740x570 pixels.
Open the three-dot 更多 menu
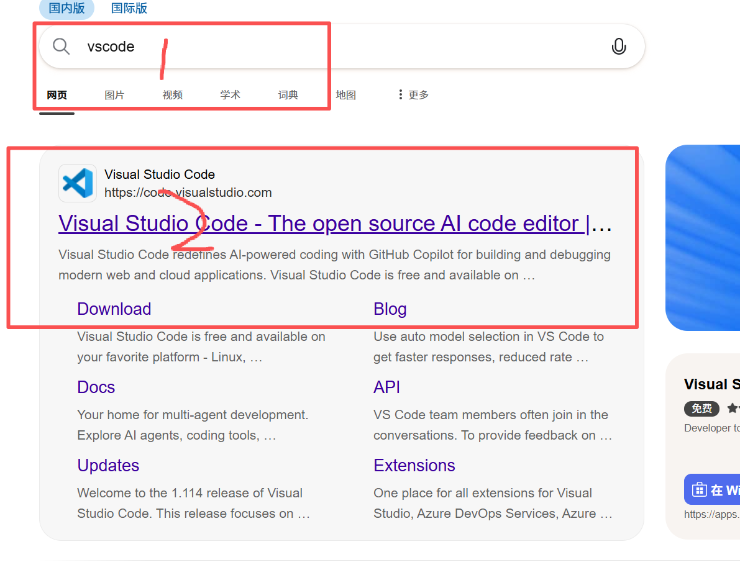point(413,95)
